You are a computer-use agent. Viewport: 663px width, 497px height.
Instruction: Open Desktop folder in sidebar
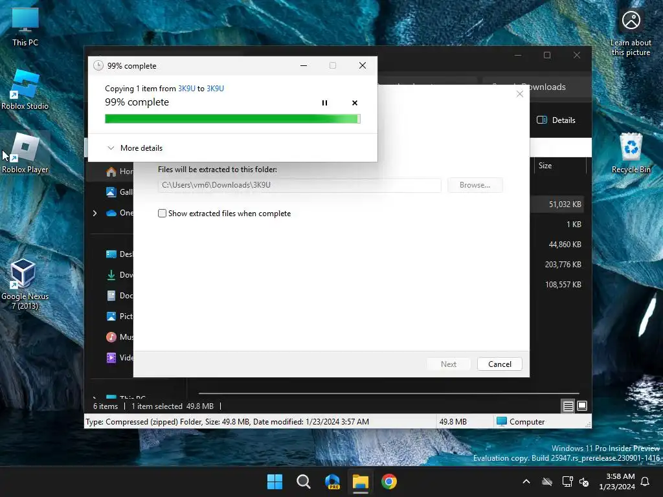(119, 254)
